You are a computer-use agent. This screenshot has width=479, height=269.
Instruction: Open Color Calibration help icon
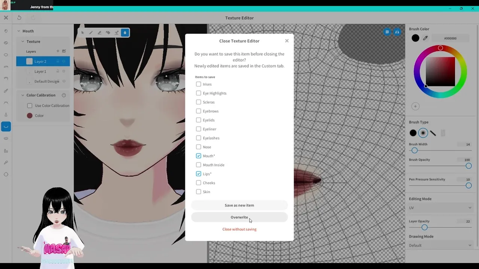point(64,95)
